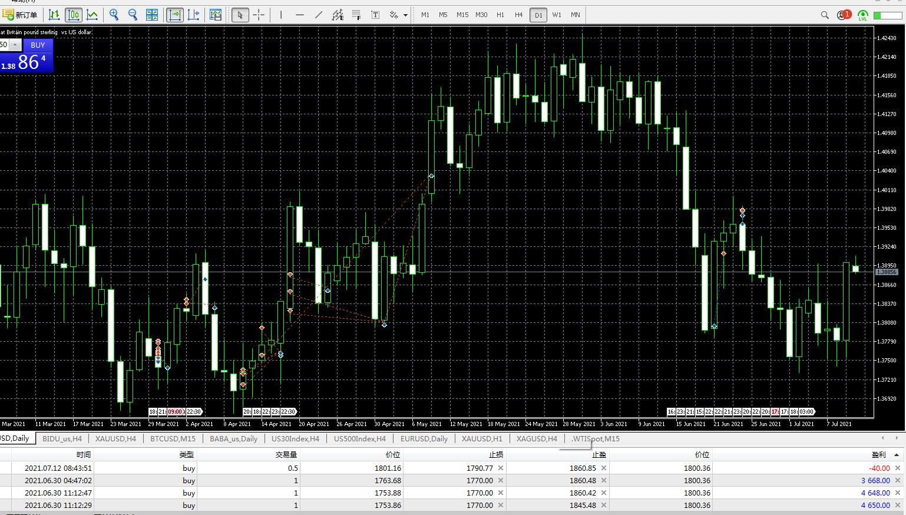The image size is (906, 515).
Task: Switch timeframe to M5
Action: pos(444,15)
